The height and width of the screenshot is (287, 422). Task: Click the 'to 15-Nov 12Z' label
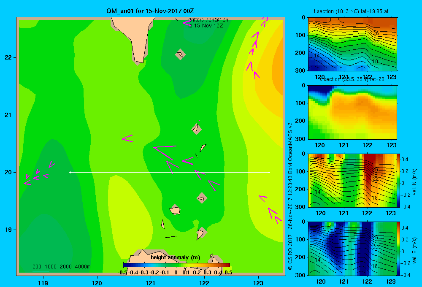pos(206,26)
